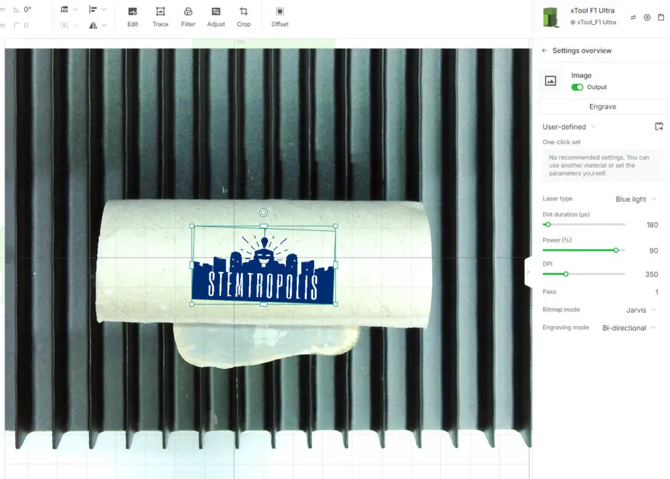The height and width of the screenshot is (479, 670).
Task: Collapse the right settings panel
Action: coord(528,272)
